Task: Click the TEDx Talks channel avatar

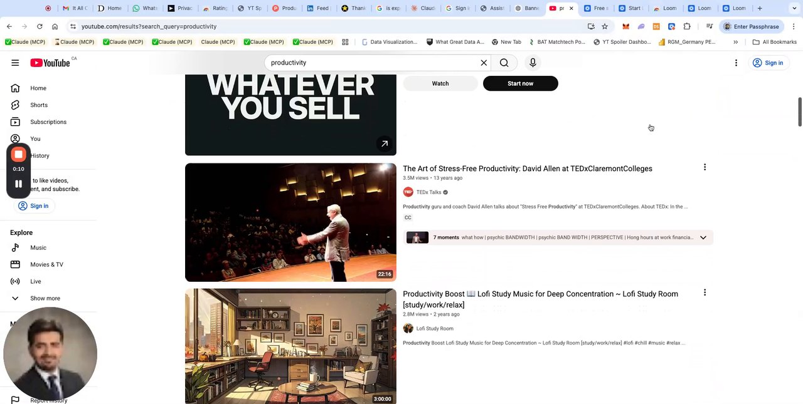Action: [408, 192]
